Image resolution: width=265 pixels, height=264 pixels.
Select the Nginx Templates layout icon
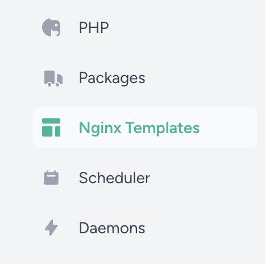tap(51, 127)
